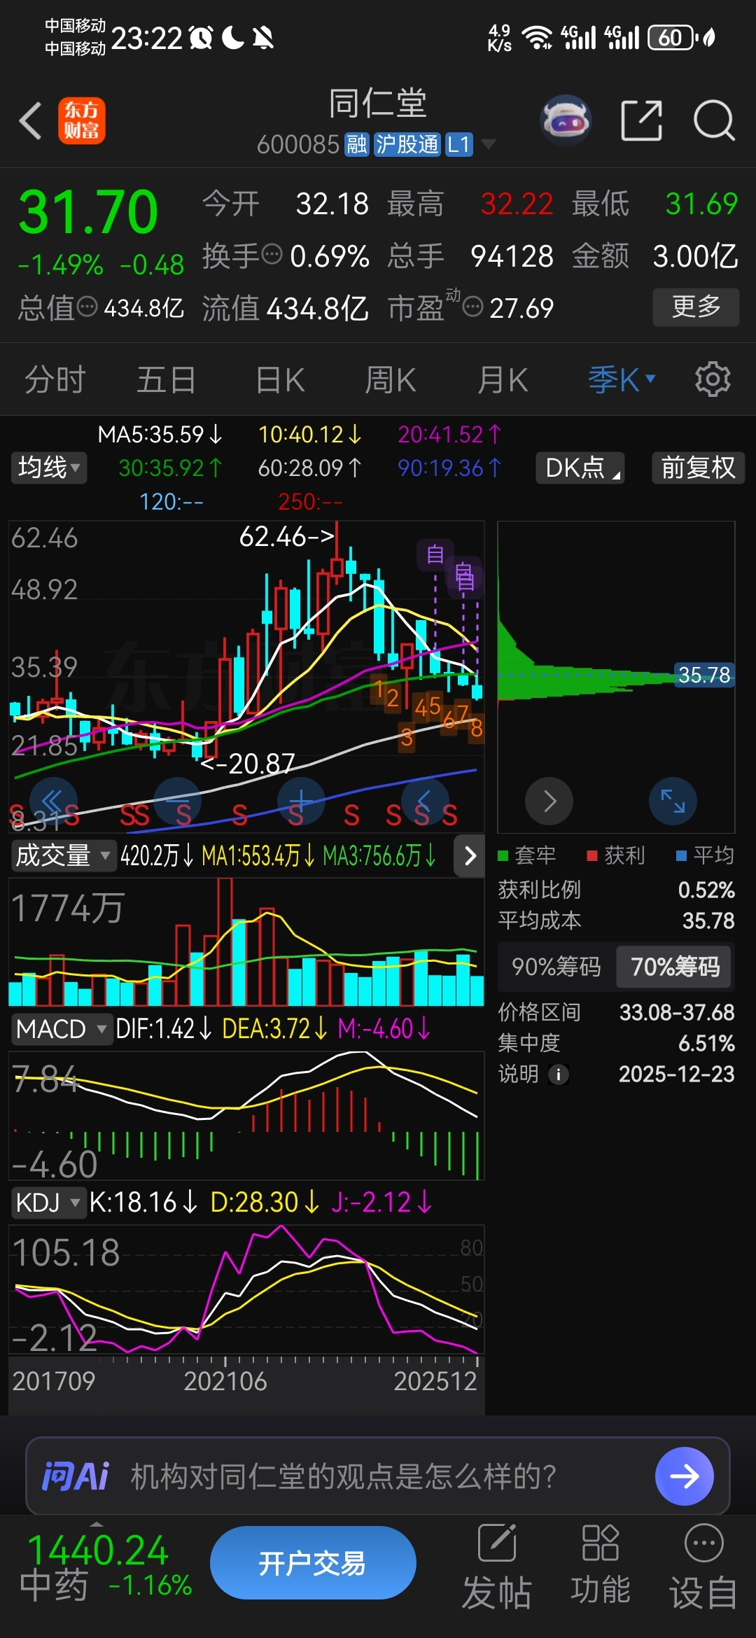Viewport: 756px width, 1638px height.
Task: Tap the info icon next to 市盈
Action: pyautogui.click(x=473, y=306)
